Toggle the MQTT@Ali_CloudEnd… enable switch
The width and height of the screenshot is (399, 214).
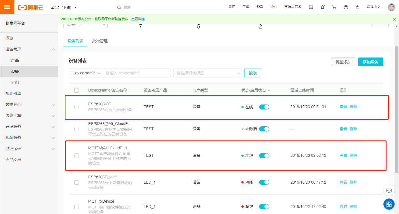[264, 156]
